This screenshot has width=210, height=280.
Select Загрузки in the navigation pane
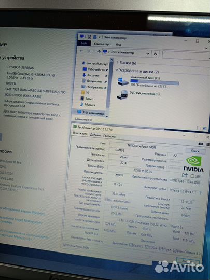click(x=93, y=75)
